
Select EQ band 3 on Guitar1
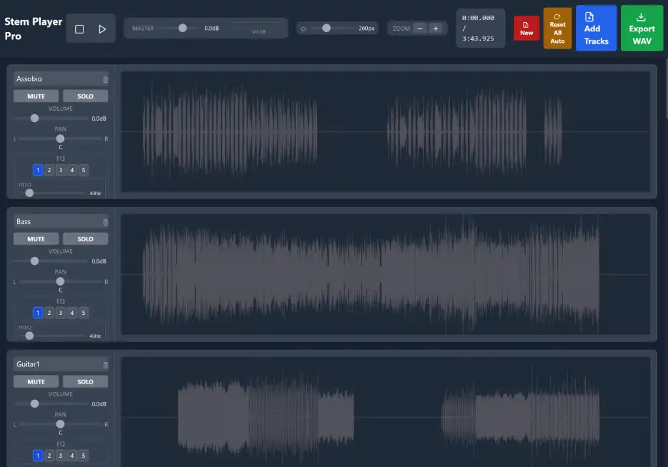(x=61, y=455)
